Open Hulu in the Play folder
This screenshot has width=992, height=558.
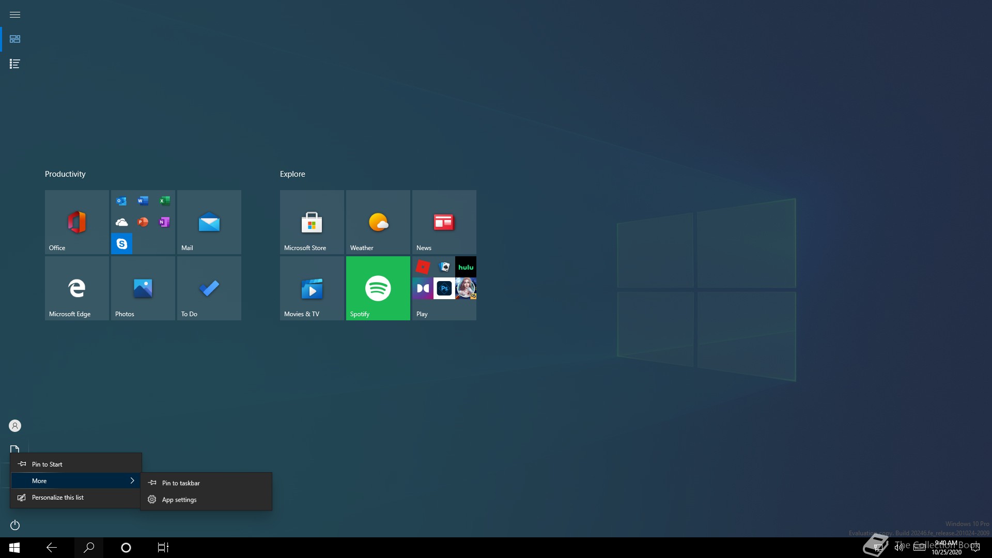coord(466,267)
